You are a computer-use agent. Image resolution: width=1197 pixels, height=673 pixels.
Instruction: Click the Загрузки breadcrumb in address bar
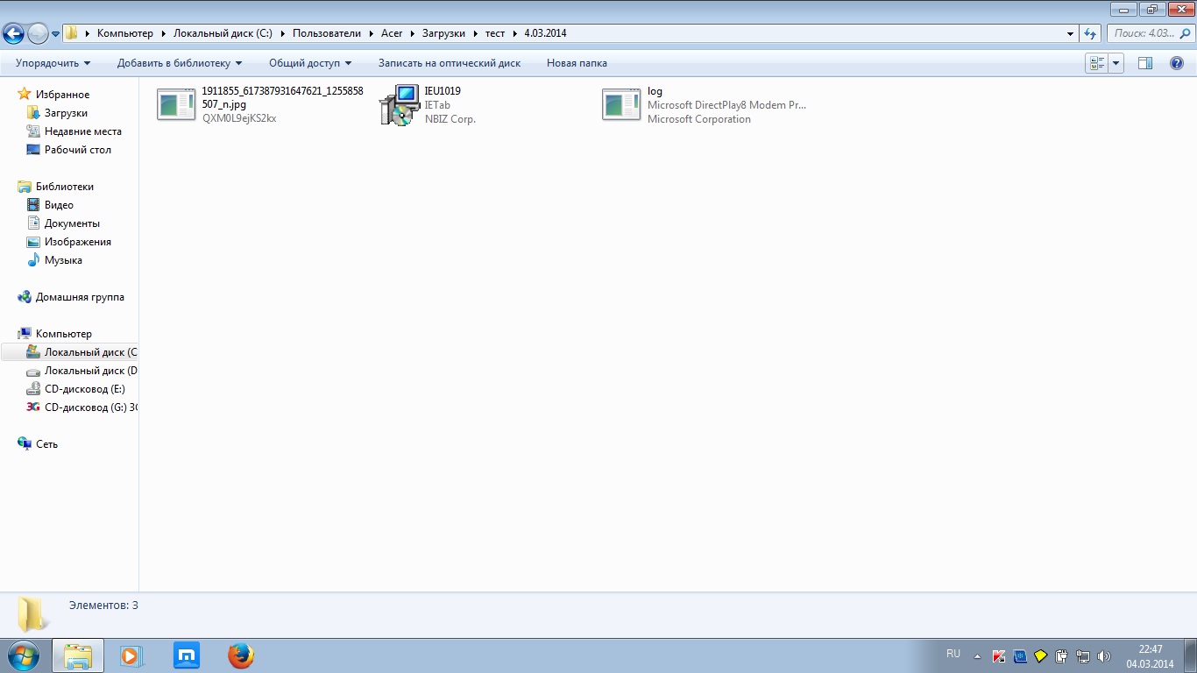443,33
